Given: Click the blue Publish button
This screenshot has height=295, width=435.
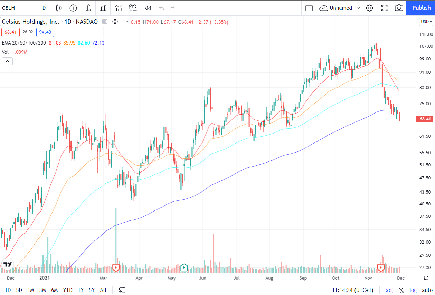Looking at the screenshot, I should pyautogui.click(x=421, y=8).
